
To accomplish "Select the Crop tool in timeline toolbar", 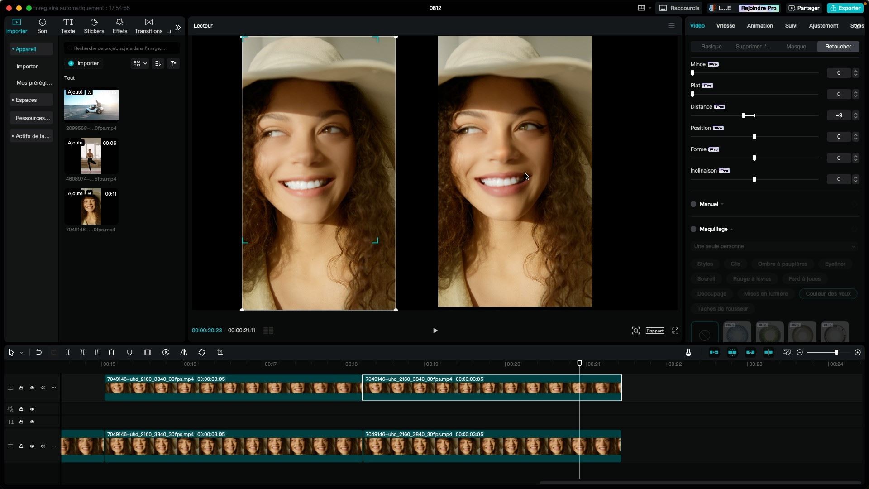I will point(220,352).
